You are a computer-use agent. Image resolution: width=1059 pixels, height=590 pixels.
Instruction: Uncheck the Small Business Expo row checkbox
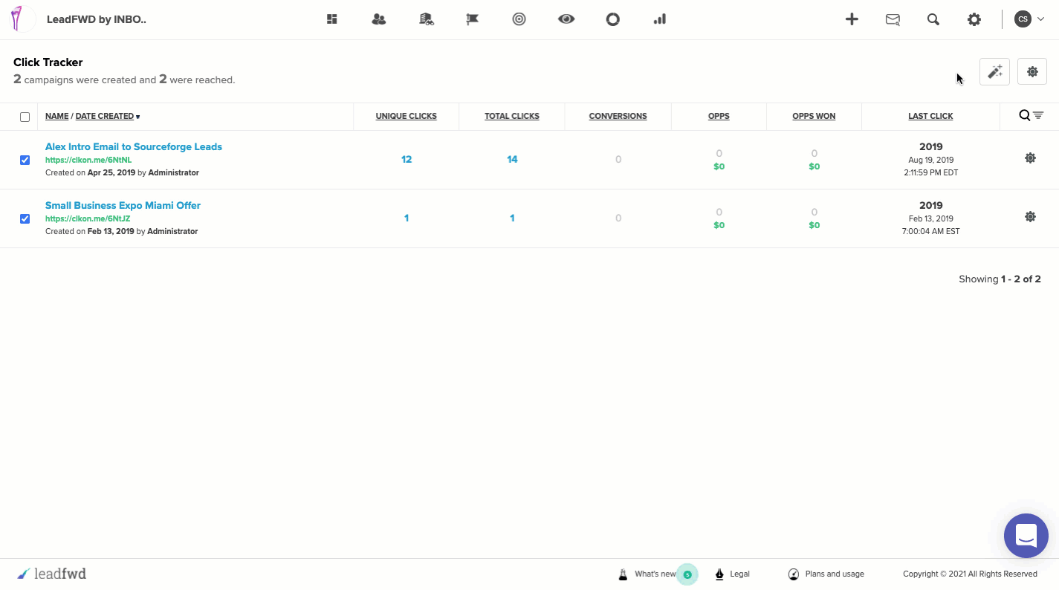click(x=25, y=218)
